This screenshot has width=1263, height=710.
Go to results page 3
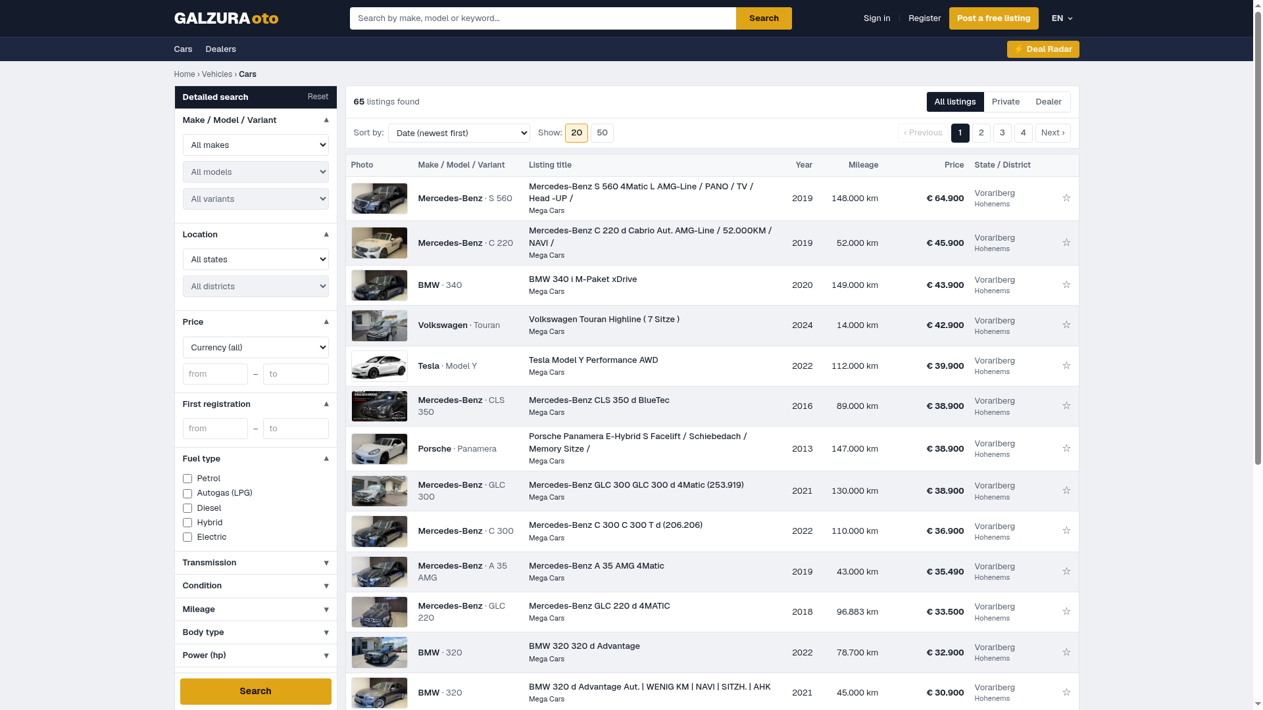1002,133
